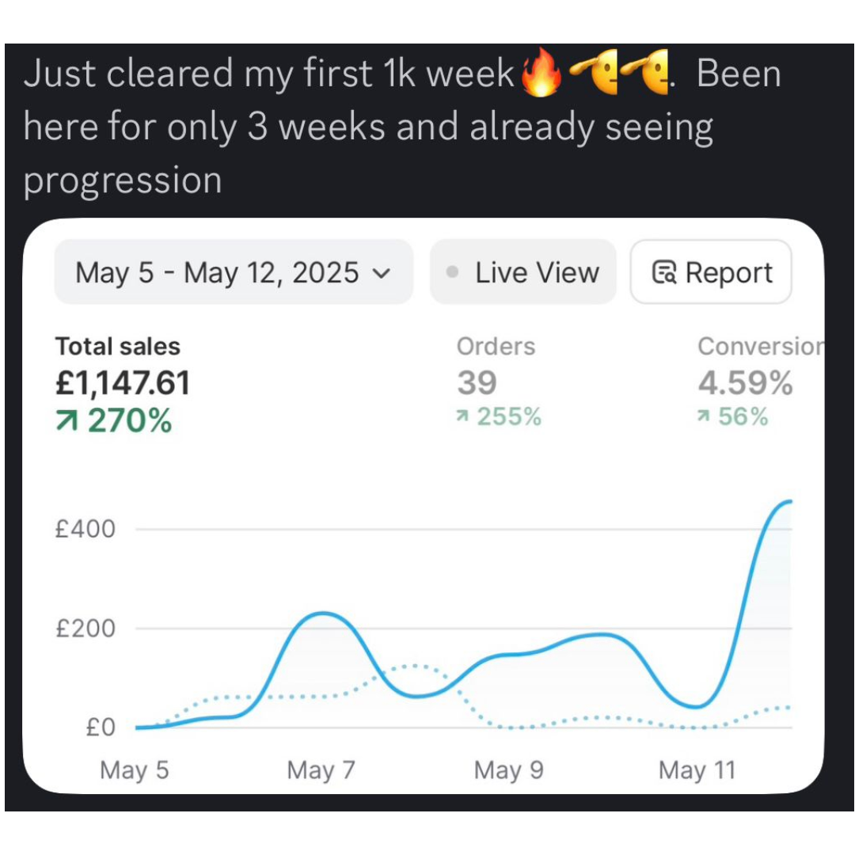The width and height of the screenshot is (855, 855).
Task: Click the May 7 peak on sales line
Action: [x=321, y=614]
